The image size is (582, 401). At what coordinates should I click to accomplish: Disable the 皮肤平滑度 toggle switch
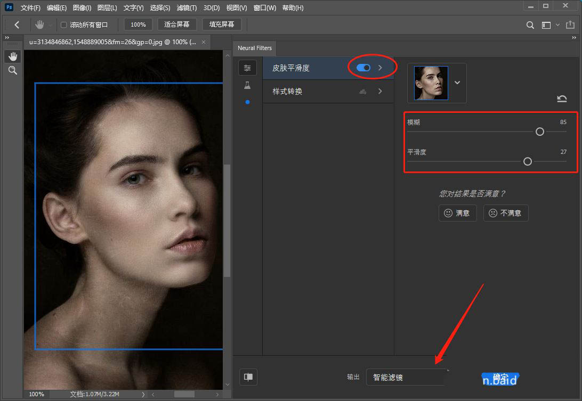[x=363, y=68]
